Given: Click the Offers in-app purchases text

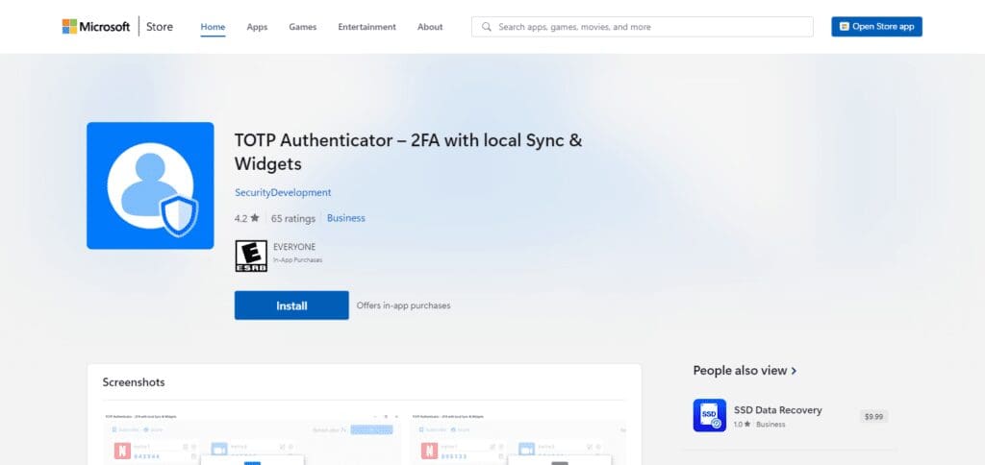Looking at the screenshot, I should tap(403, 306).
